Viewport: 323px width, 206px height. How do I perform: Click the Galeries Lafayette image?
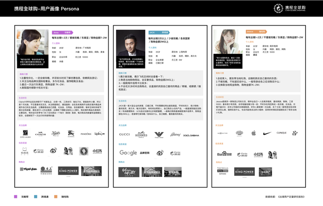click(x=129, y=172)
